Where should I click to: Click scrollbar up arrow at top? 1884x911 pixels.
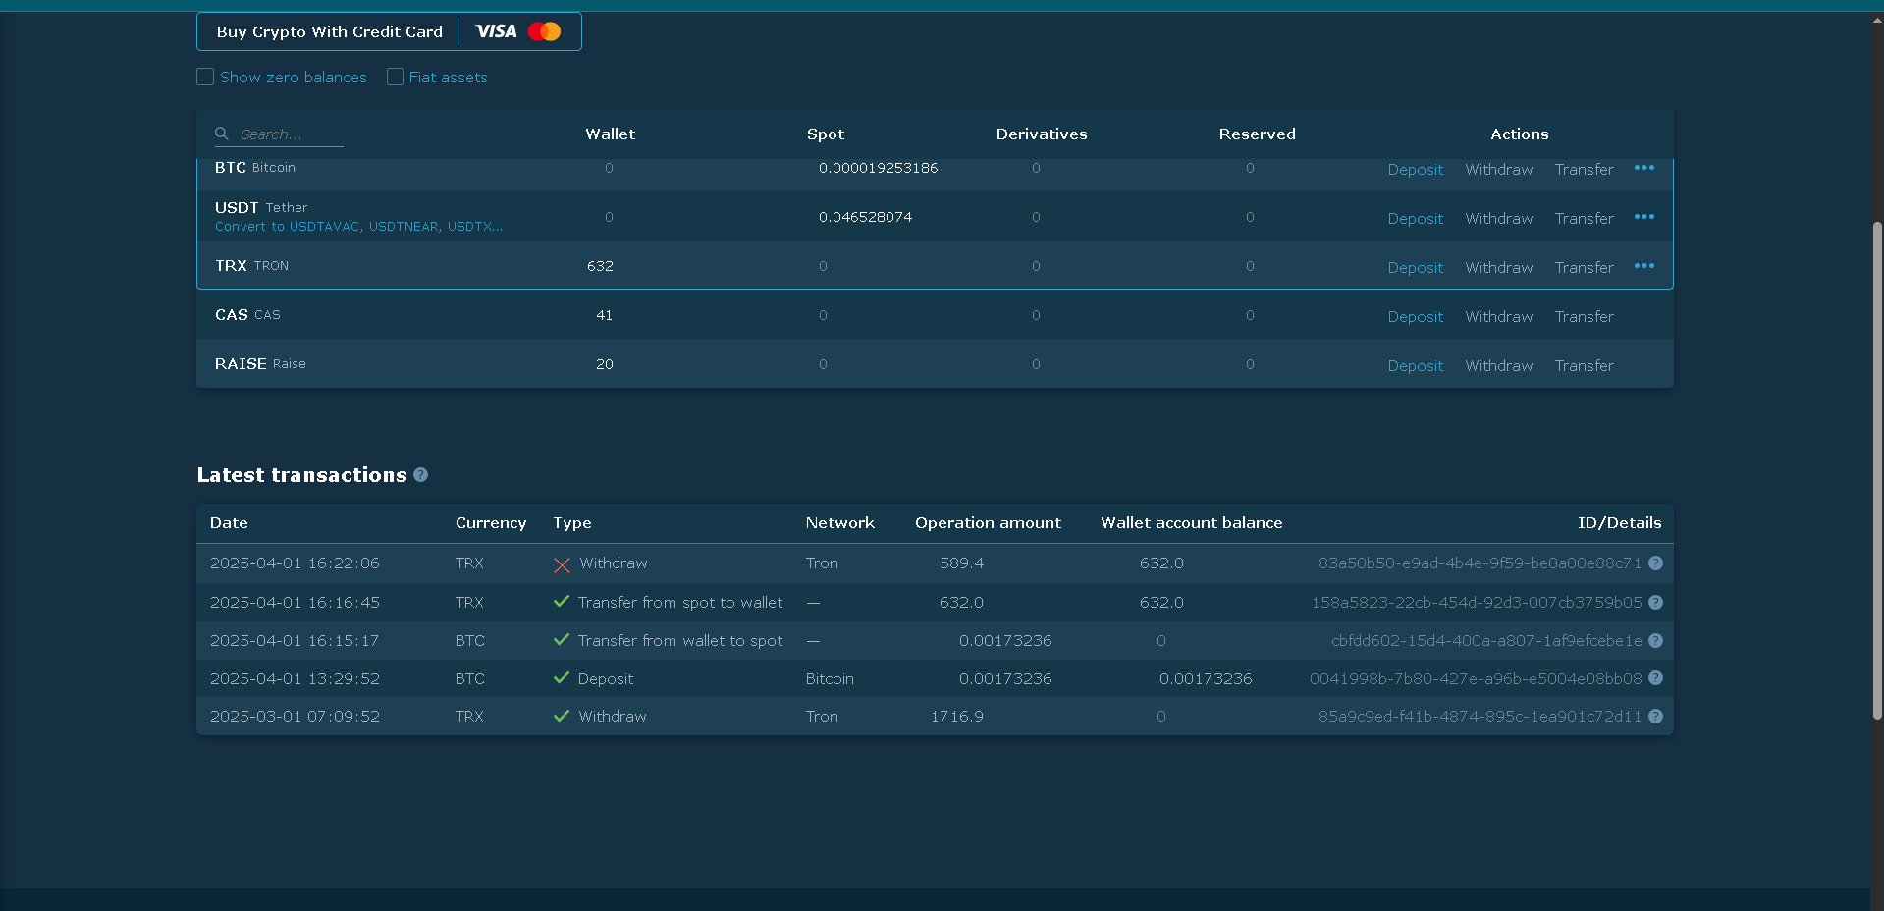(1877, 20)
